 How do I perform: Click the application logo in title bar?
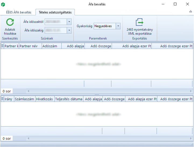pos(3,4)
